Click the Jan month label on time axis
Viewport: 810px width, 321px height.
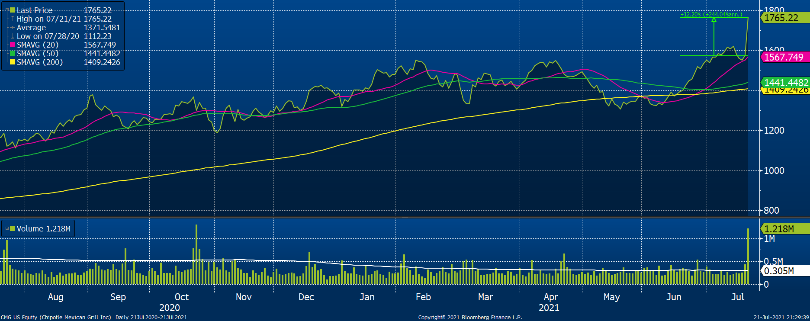367,297
